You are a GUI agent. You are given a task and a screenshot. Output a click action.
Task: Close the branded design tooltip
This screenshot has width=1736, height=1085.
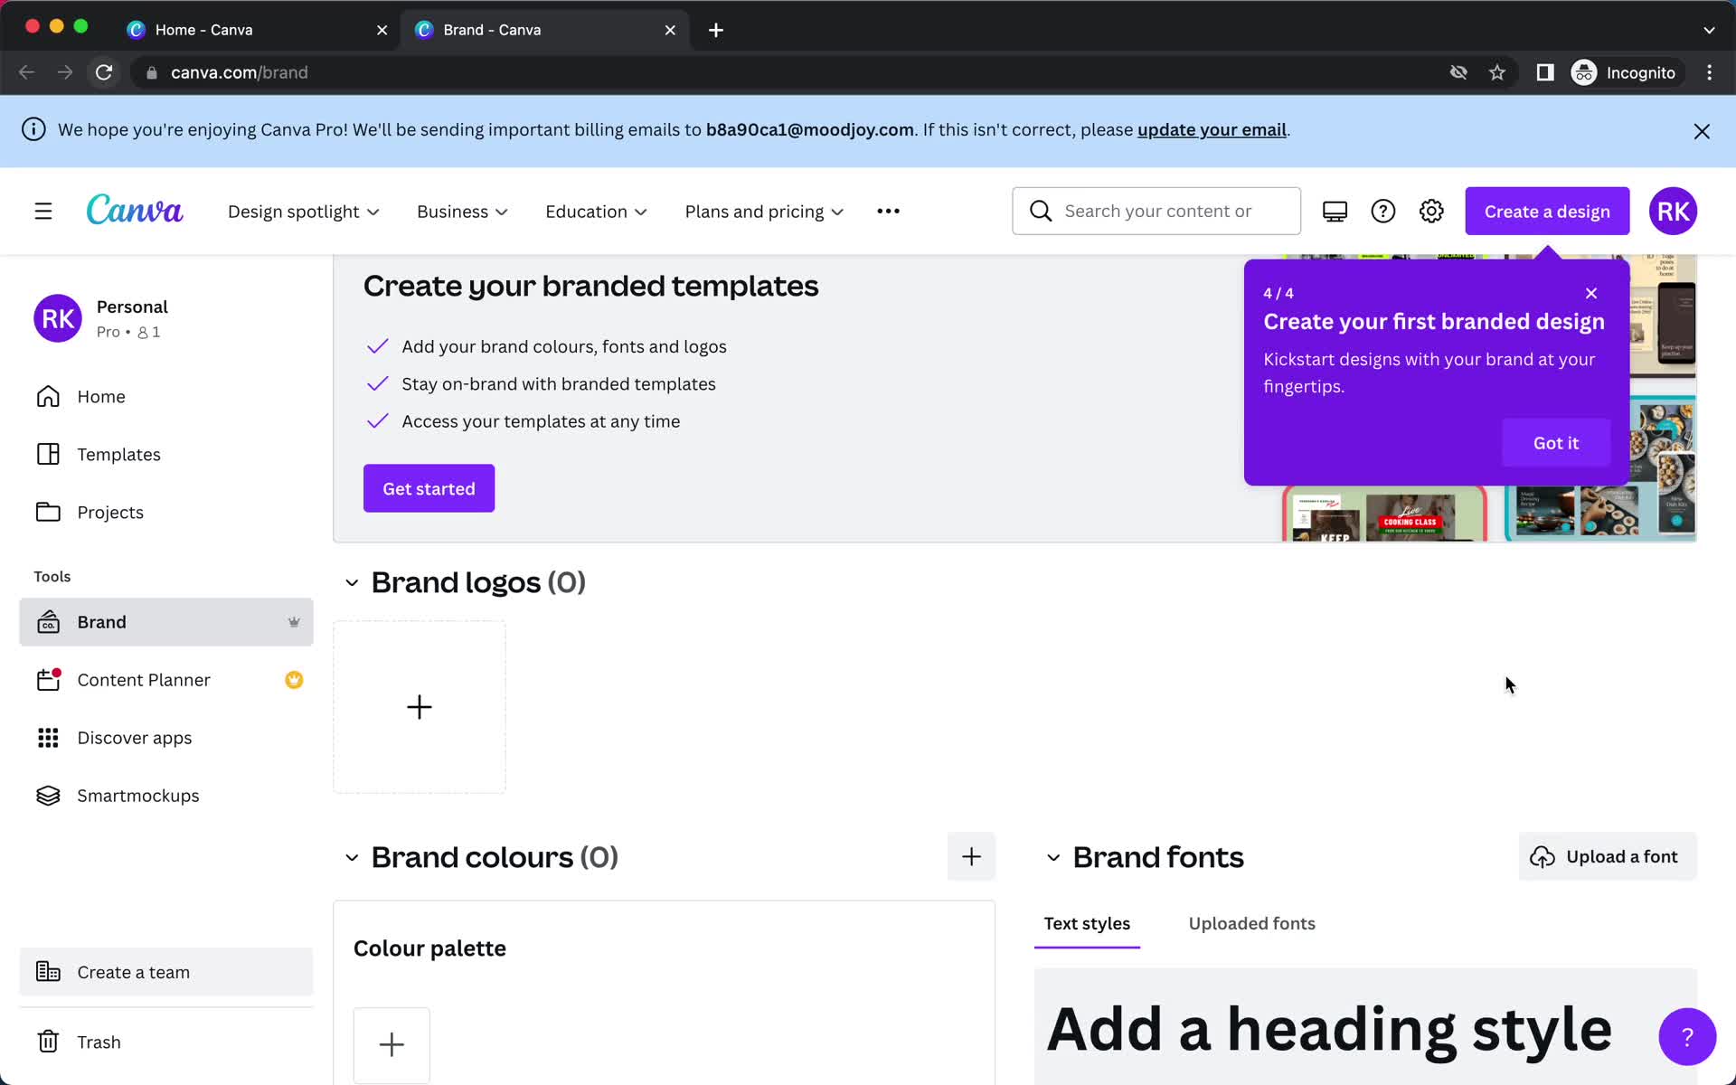pos(1591,293)
